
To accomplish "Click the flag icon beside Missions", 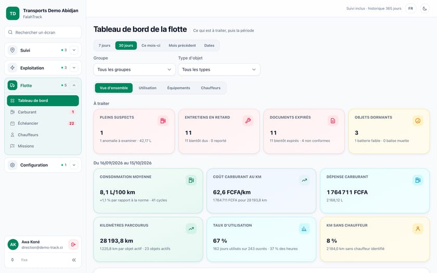I will point(12,146).
